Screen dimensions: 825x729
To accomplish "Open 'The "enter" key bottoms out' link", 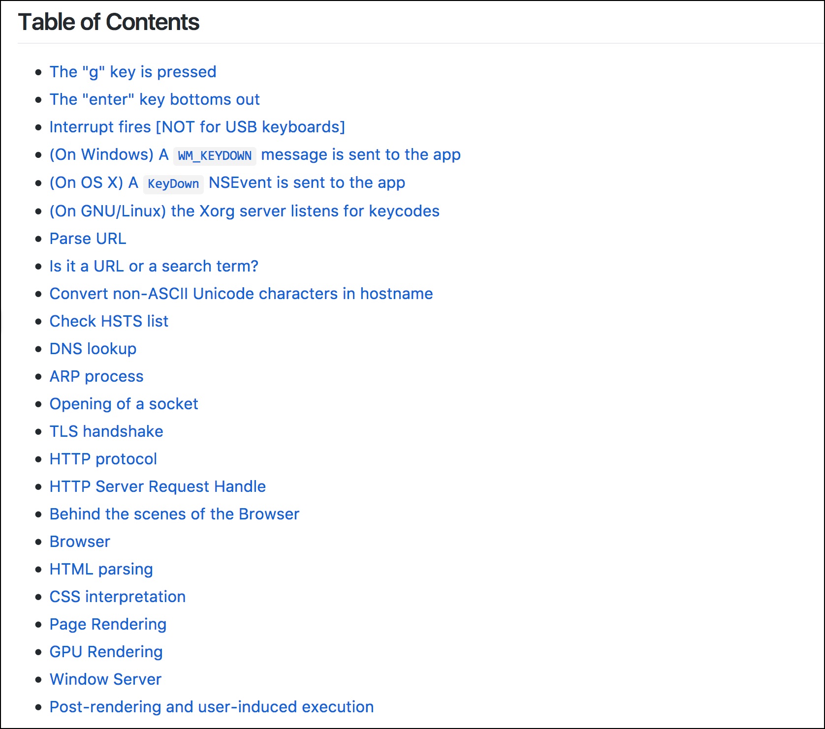I will point(155,99).
